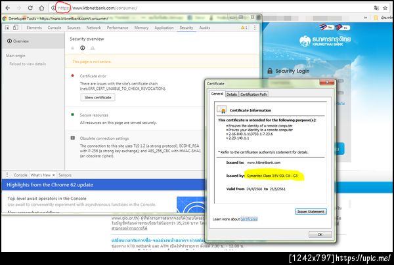Screen dimensions: 394x265
Task: Click the translate page icon
Action: [x=376, y=8]
